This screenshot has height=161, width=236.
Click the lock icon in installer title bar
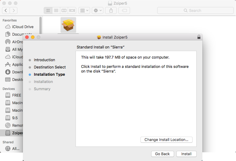click(x=199, y=37)
